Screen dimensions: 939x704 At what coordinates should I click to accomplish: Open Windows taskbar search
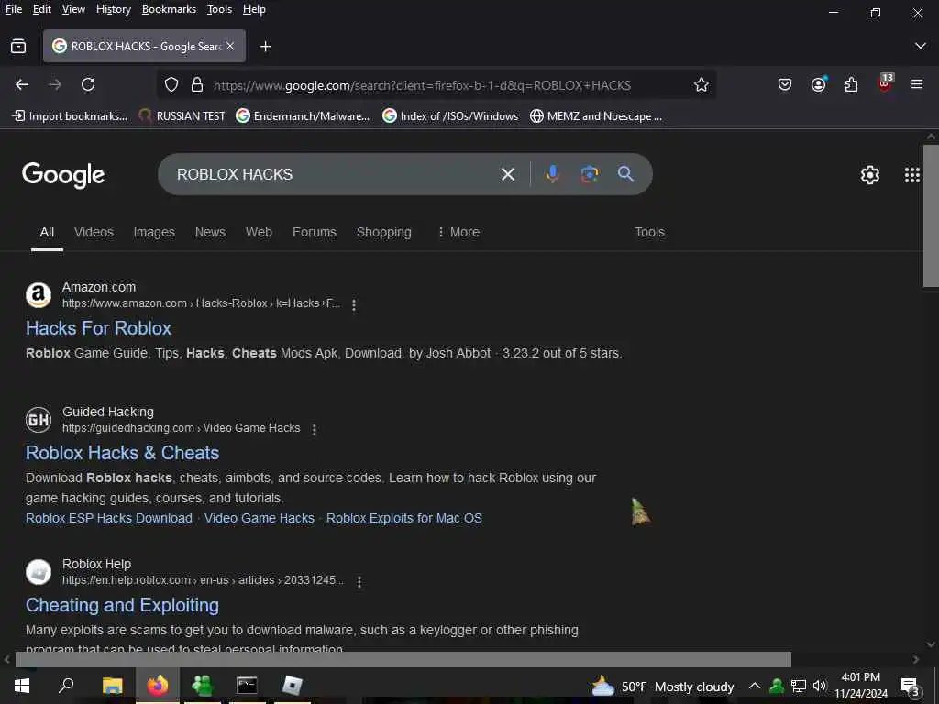tap(66, 685)
